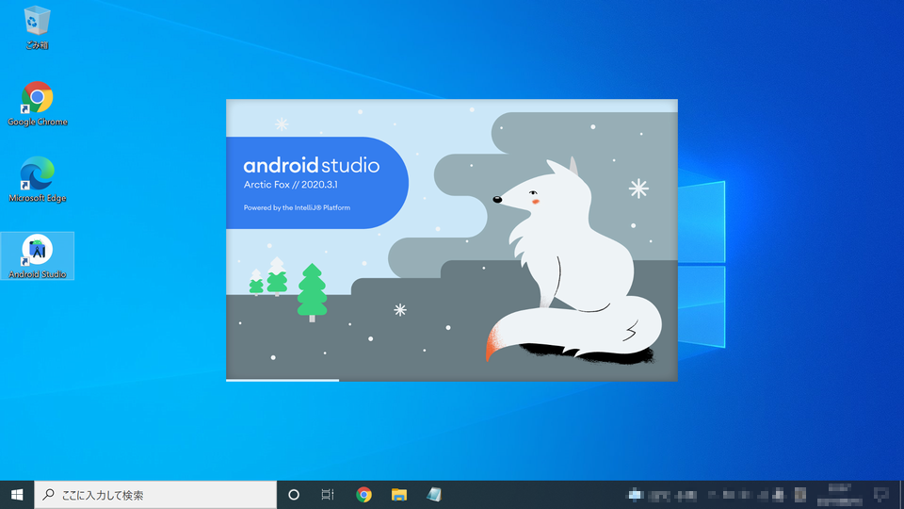Viewport: 904px width, 509px height.
Task: Select the Microsoft Edge desktop shortcut
Action: coord(38,179)
